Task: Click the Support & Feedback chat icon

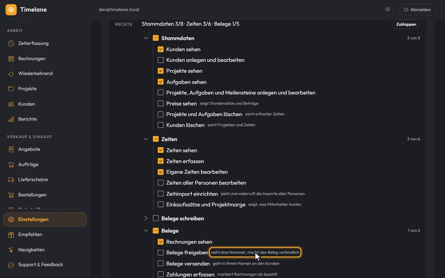Action: 11,265
